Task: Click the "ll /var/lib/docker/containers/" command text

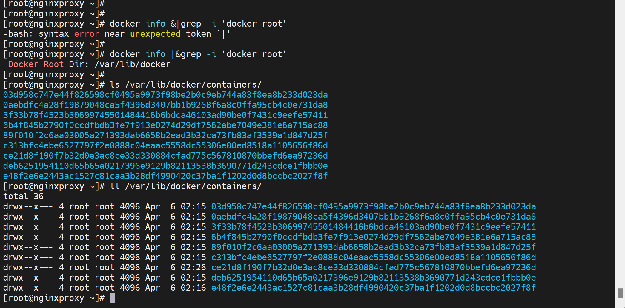Action: (185, 186)
